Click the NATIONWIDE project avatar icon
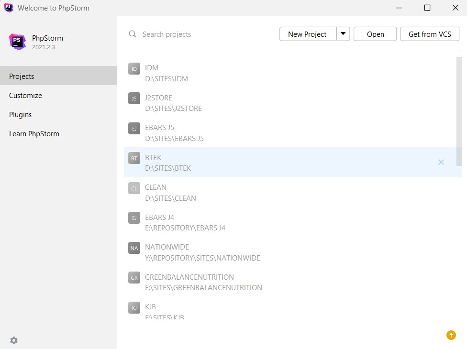This screenshot has height=349, width=467. (134, 248)
